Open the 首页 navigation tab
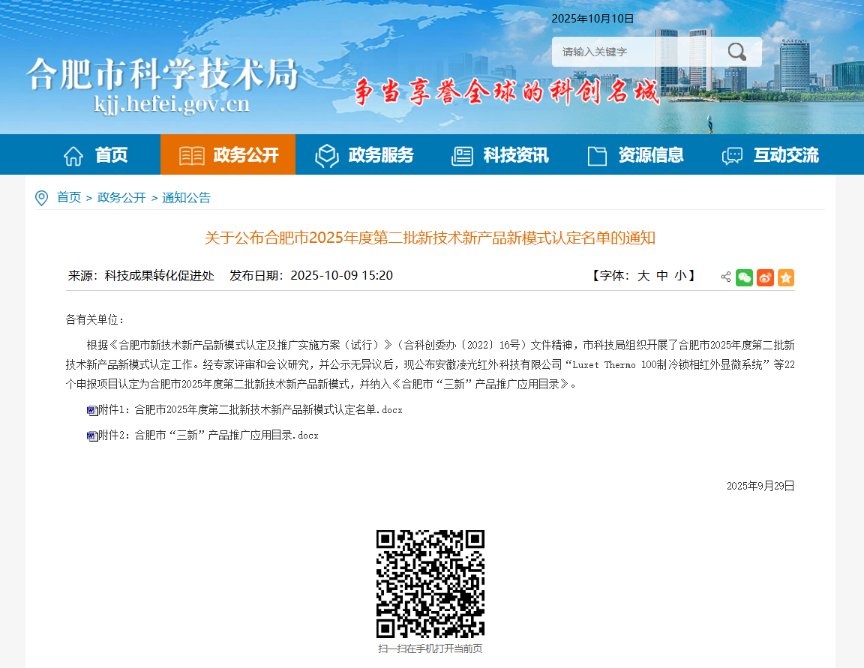The width and height of the screenshot is (864, 668). [x=95, y=155]
